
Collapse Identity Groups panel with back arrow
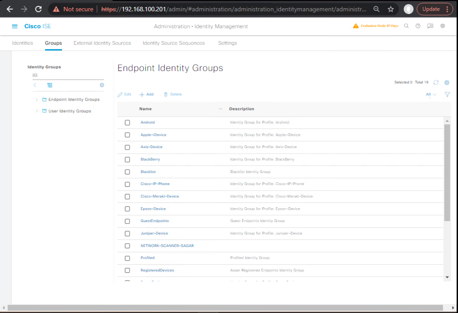click(x=35, y=85)
